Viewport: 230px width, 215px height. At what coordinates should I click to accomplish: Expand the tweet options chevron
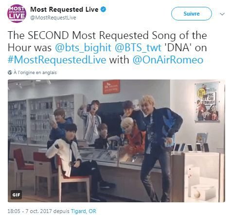click(222, 14)
